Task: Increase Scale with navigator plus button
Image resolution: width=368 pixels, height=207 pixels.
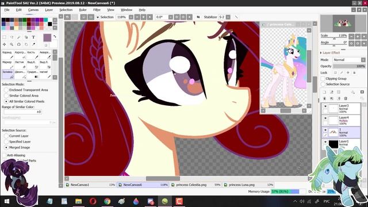Action: point(358,36)
